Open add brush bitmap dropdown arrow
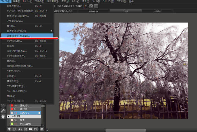 [22, 129]
